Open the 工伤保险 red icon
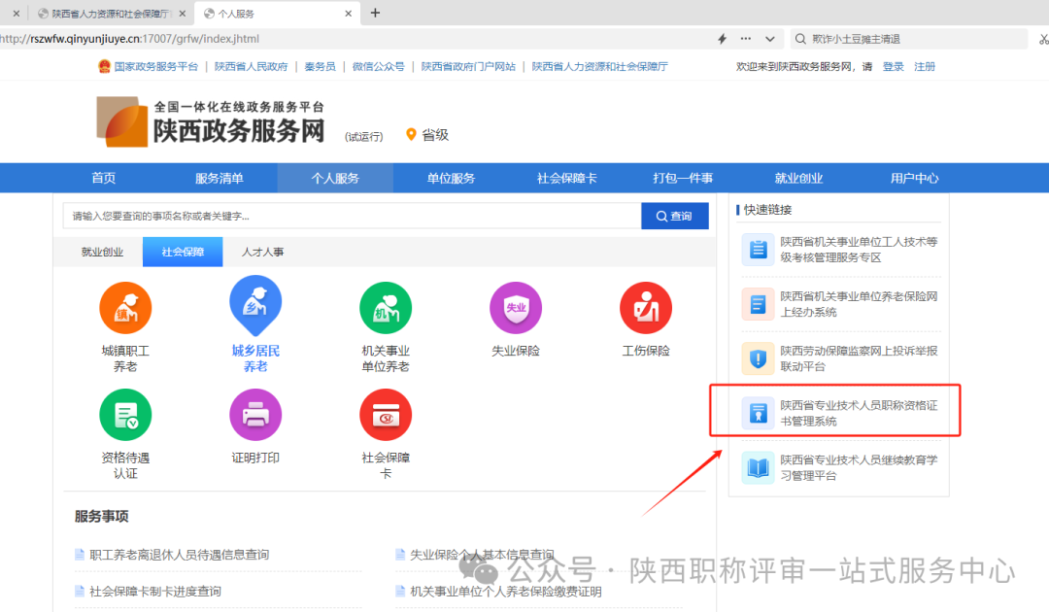 coord(646,308)
